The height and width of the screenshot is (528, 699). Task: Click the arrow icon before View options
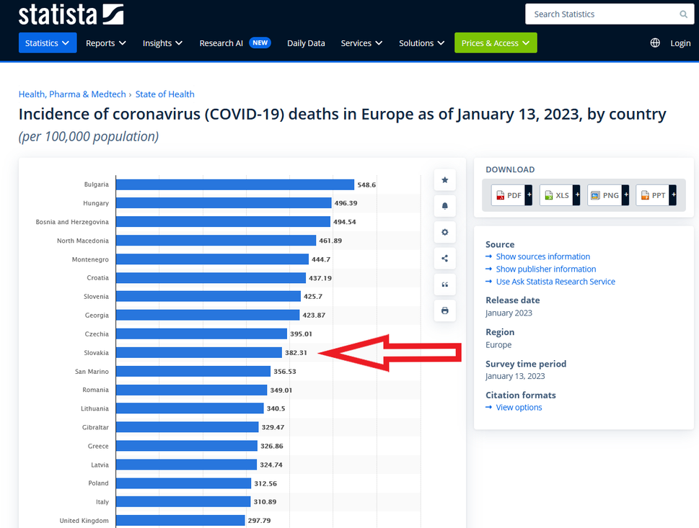489,408
